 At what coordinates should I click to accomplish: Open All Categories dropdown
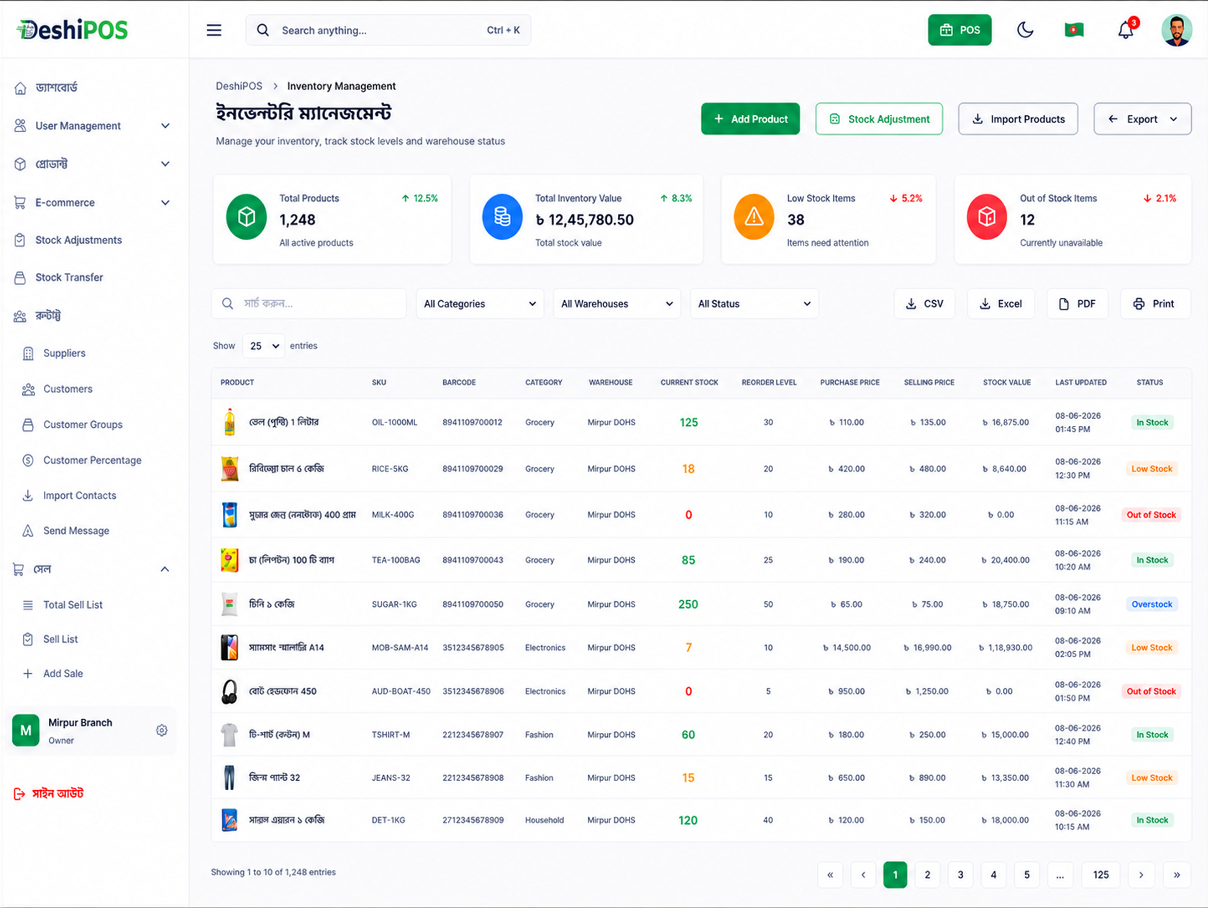pyautogui.click(x=480, y=303)
